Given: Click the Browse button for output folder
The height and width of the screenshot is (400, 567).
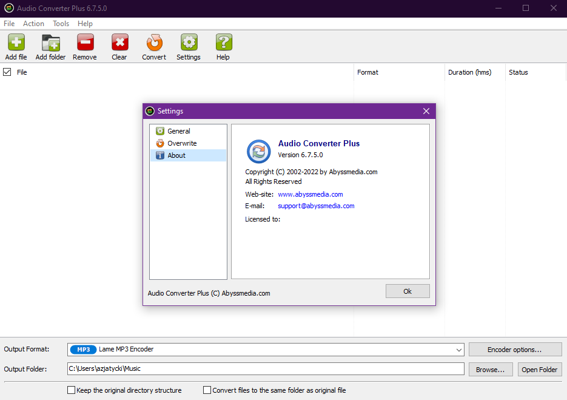Looking at the screenshot, I should click(491, 370).
